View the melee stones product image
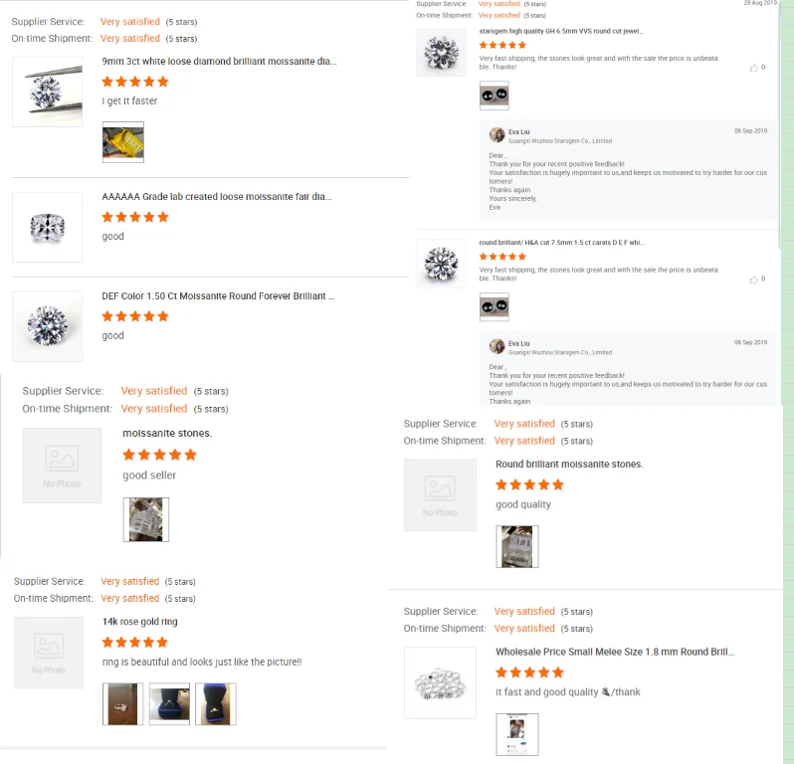The image size is (794, 764). click(x=440, y=682)
